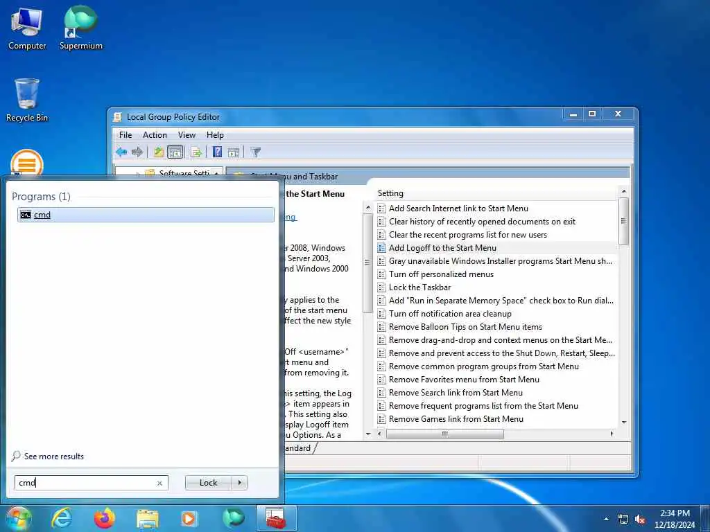Select Add Logoff to the Start Menu
The image size is (710, 532).
(442, 248)
